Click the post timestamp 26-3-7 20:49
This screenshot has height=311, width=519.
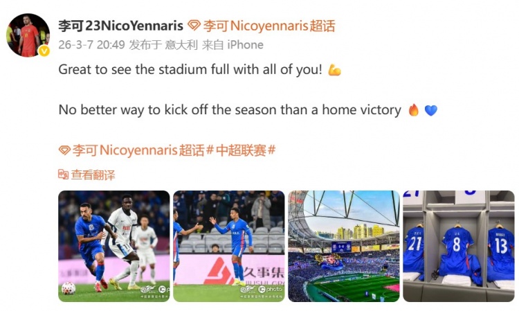pyautogui.click(x=91, y=45)
